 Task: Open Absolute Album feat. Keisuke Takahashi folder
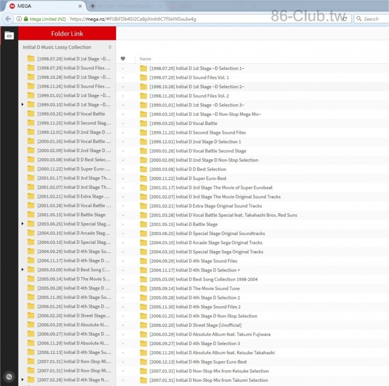pyautogui.click(x=212, y=353)
